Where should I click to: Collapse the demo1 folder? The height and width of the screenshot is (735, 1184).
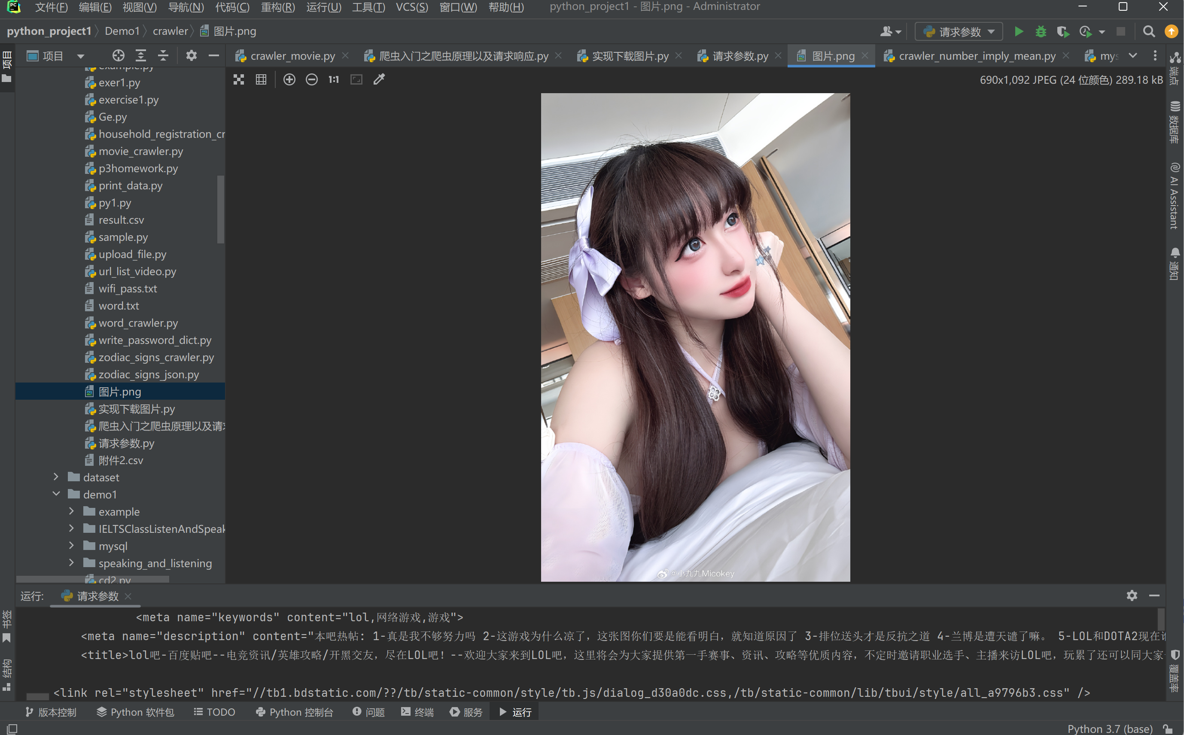click(56, 494)
